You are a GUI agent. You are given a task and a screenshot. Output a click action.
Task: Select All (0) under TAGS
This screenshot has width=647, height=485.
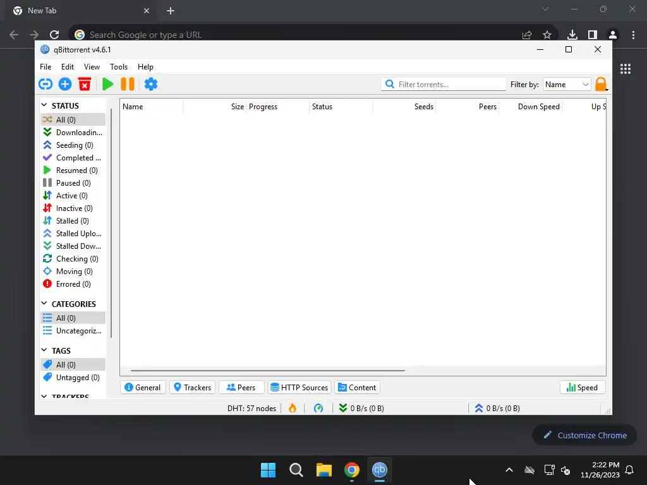[73, 364]
